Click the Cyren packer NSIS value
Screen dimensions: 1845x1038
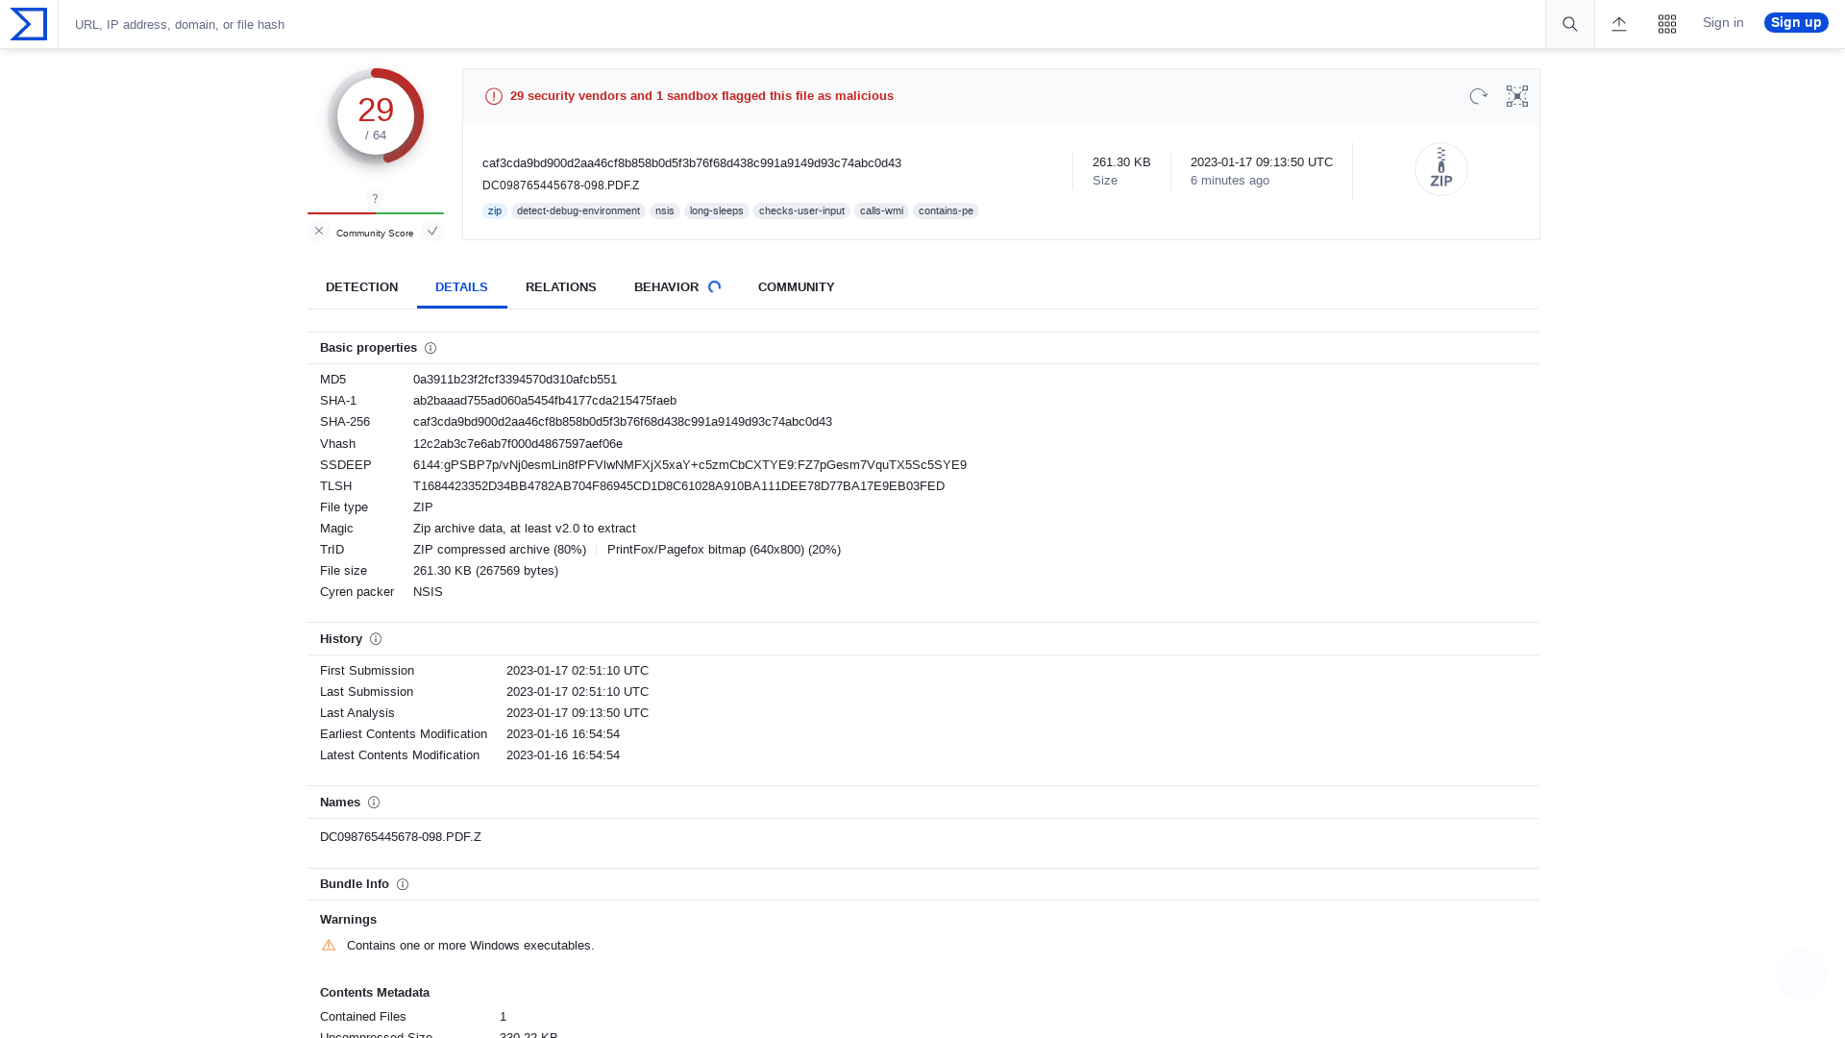428,592
